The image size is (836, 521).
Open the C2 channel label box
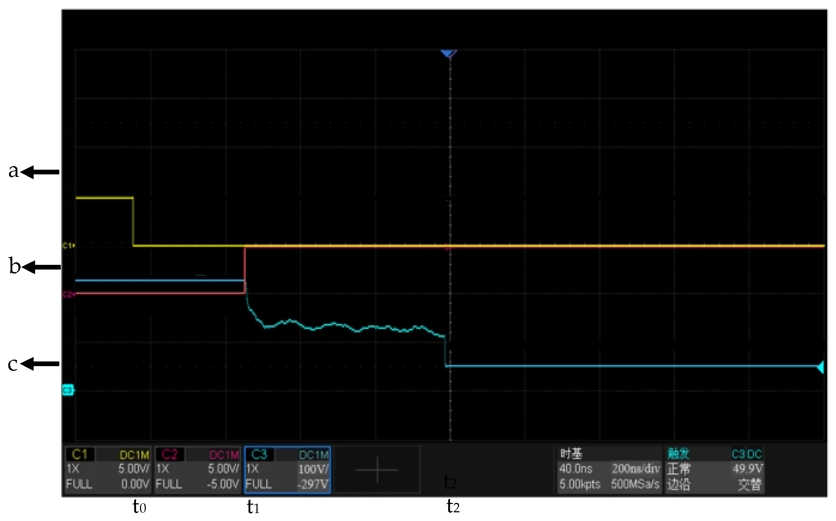(x=169, y=454)
